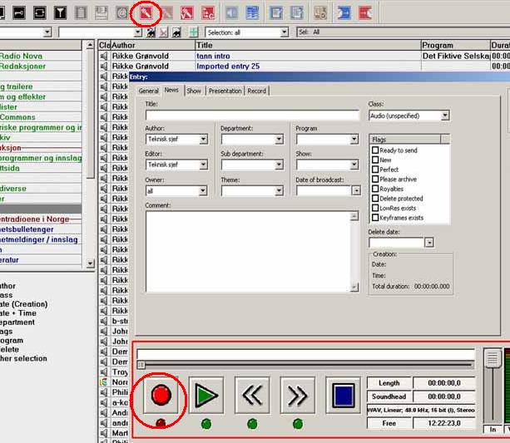Click the red microphone icon marked V
The height and width of the screenshot is (443, 510).
point(187,13)
